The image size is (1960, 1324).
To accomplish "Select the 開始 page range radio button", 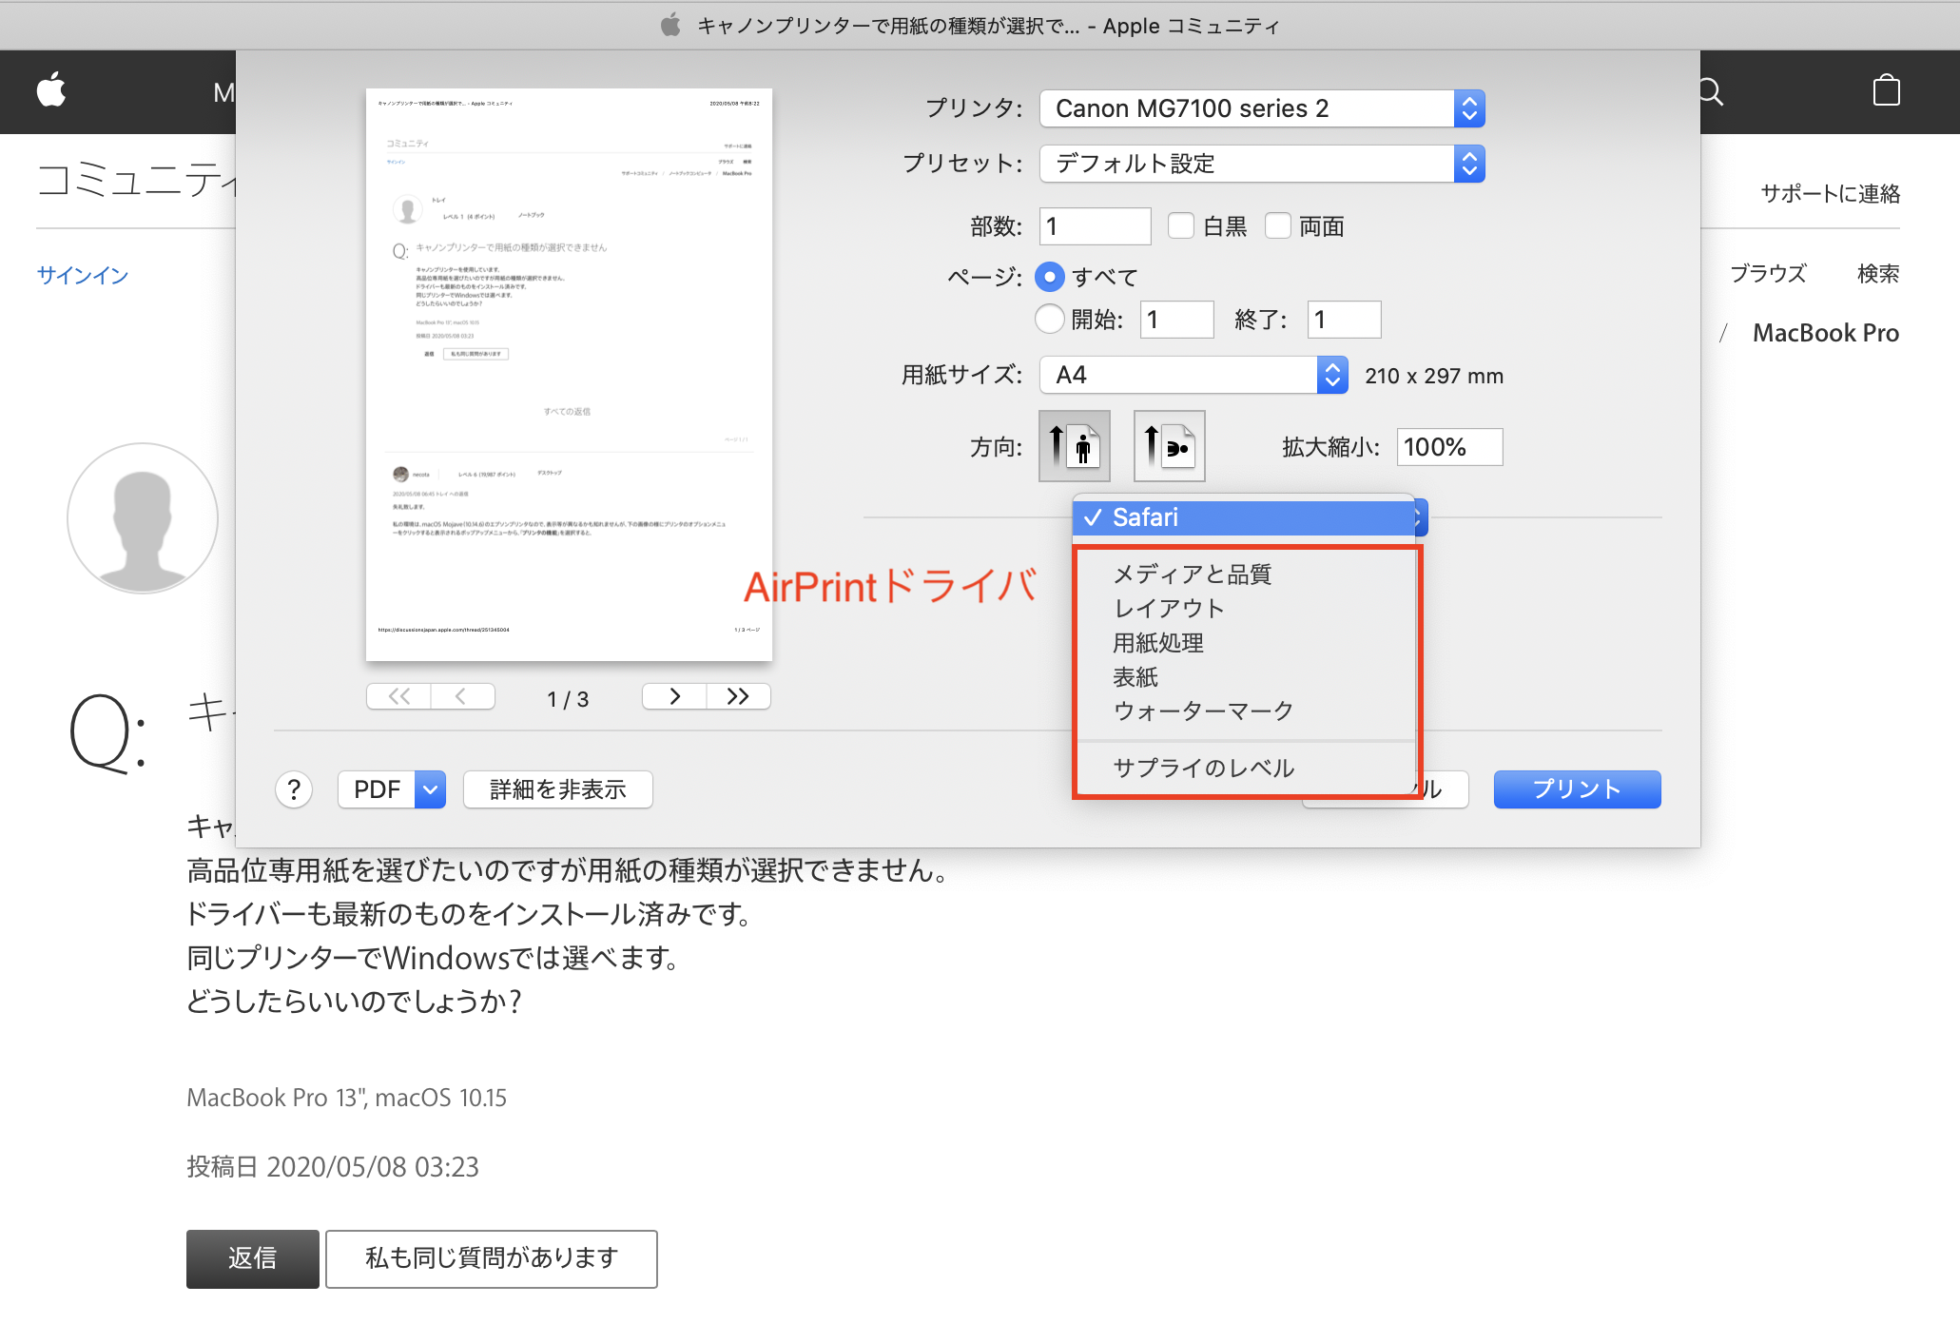I will pos(1049,320).
